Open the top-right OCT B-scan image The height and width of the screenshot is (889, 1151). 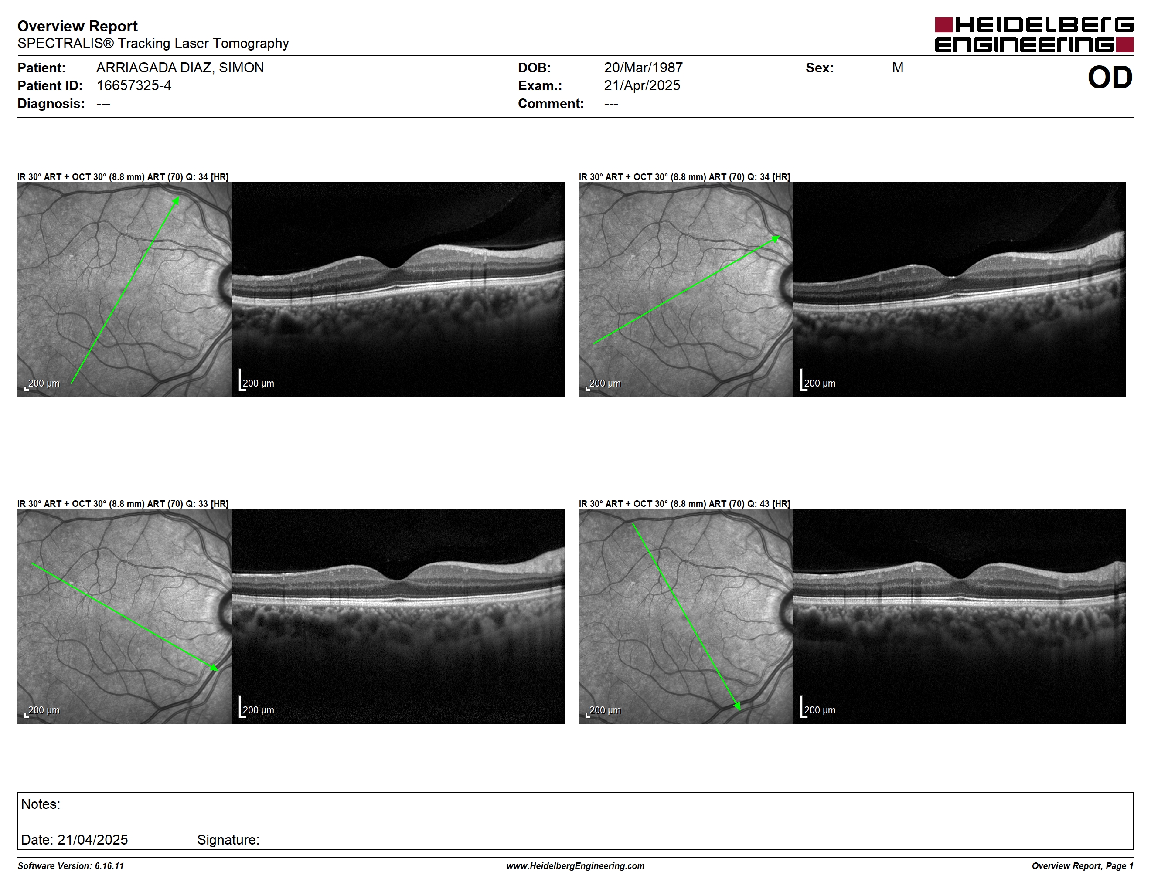click(x=959, y=290)
